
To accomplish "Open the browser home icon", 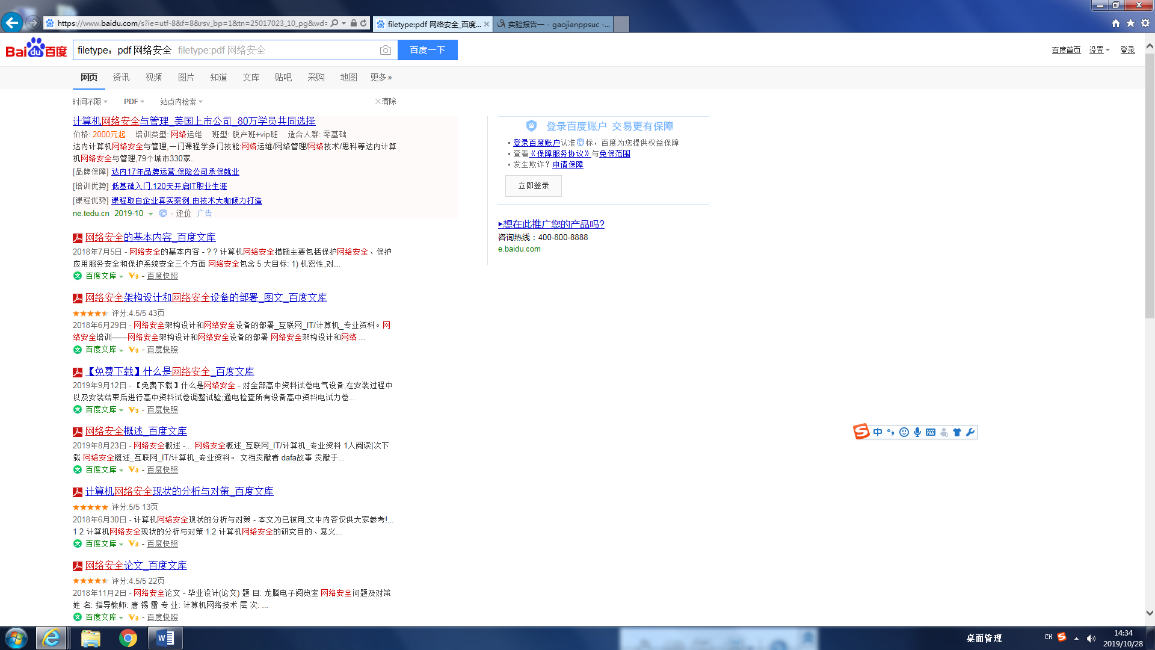I will tap(1116, 23).
